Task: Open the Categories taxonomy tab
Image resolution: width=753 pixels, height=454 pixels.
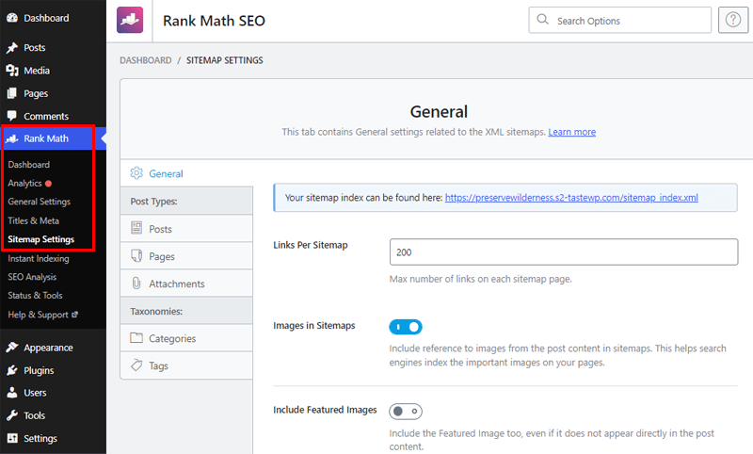Action: tap(186, 338)
